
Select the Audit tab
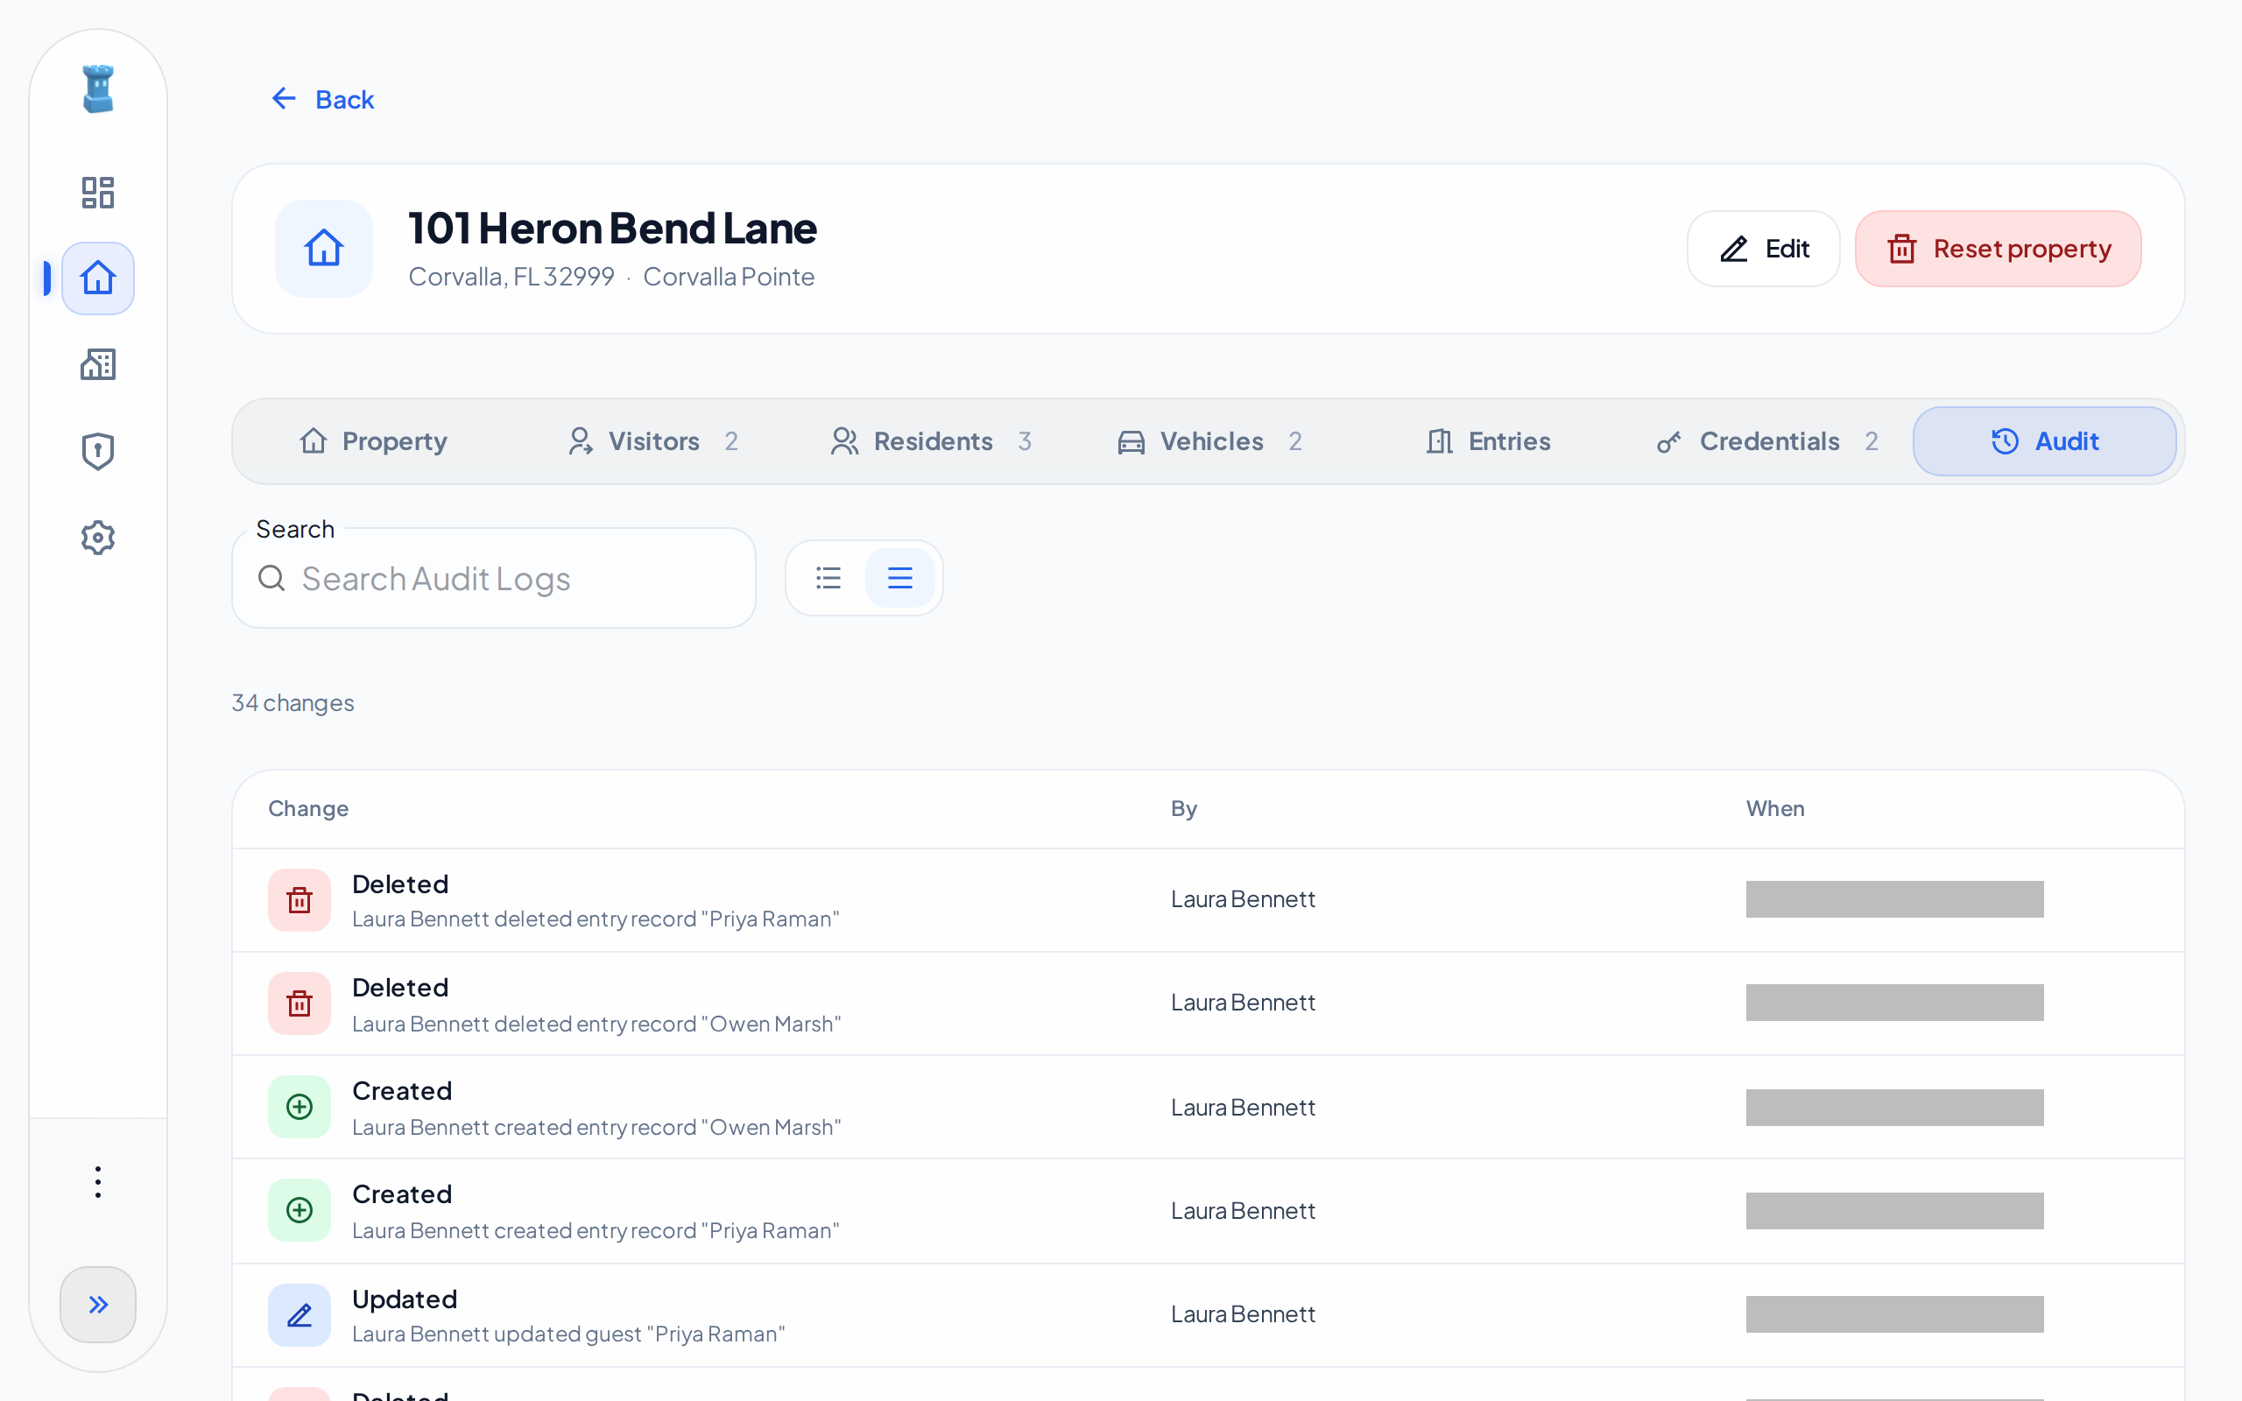(2045, 441)
